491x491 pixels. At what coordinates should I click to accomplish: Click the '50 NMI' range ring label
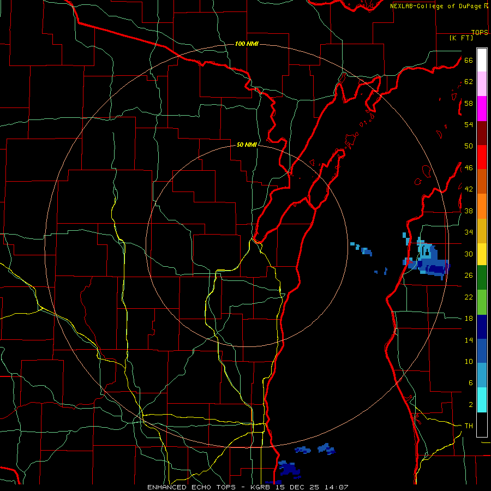point(247,145)
